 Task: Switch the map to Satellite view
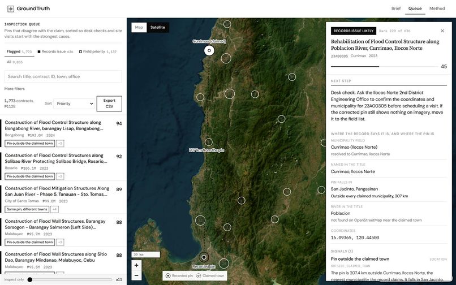coord(158,27)
